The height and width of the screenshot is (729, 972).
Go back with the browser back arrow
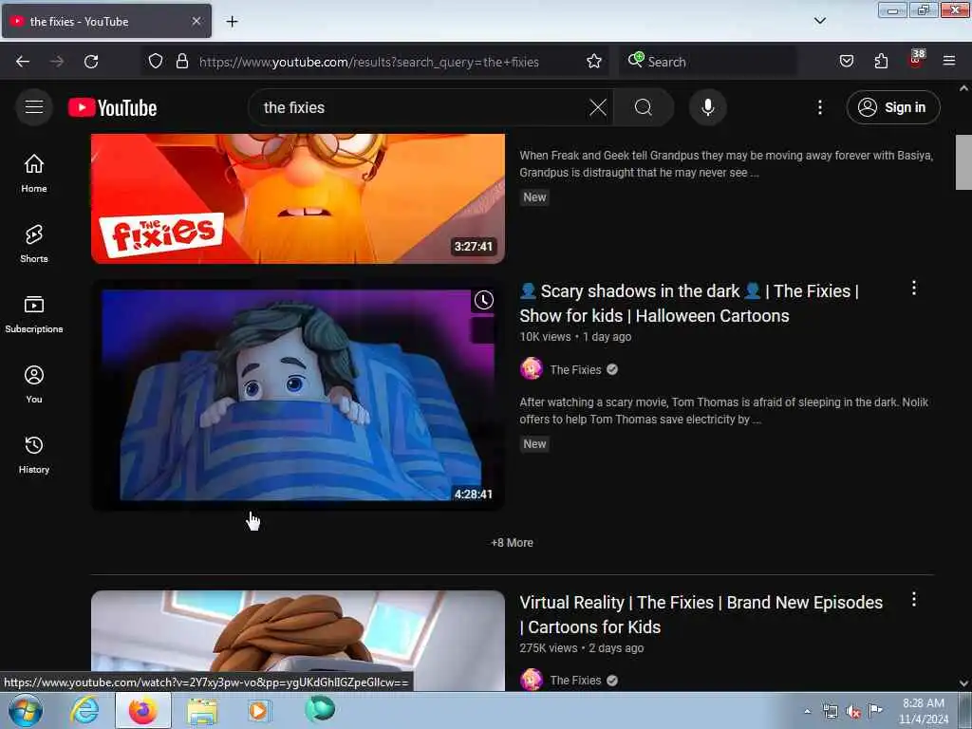[23, 62]
